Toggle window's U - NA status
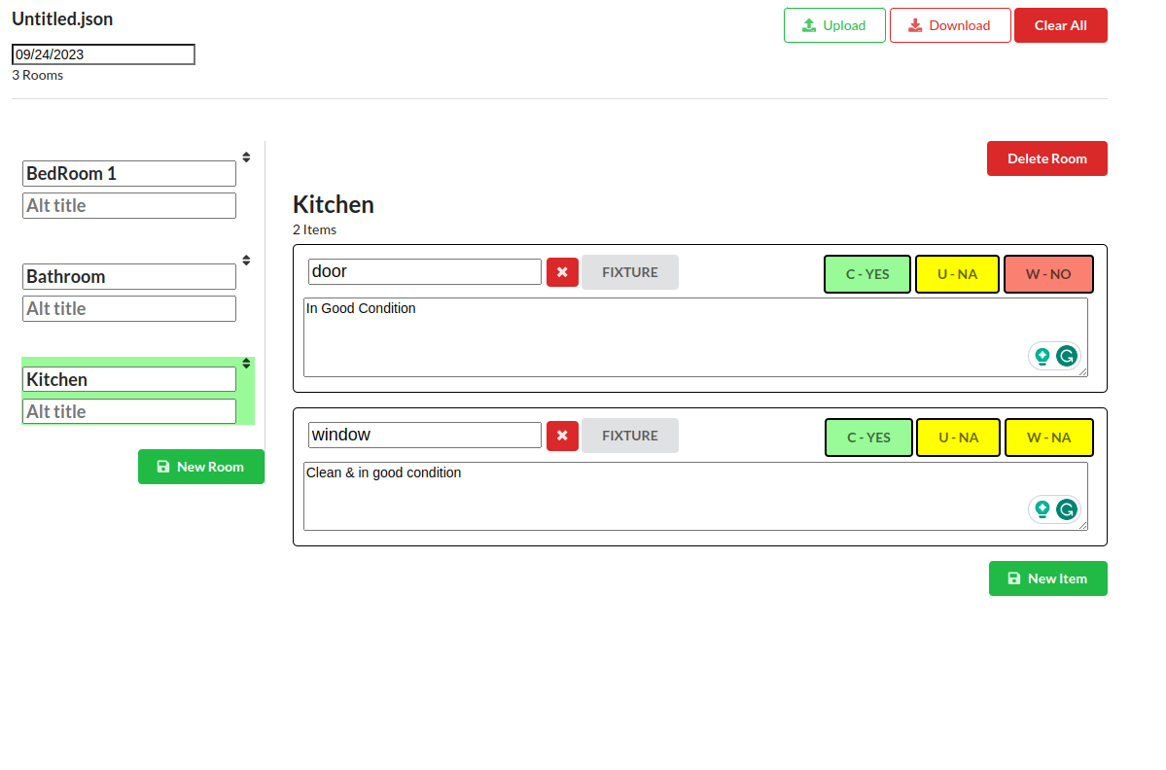1166x770 pixels. click(958, 437)
